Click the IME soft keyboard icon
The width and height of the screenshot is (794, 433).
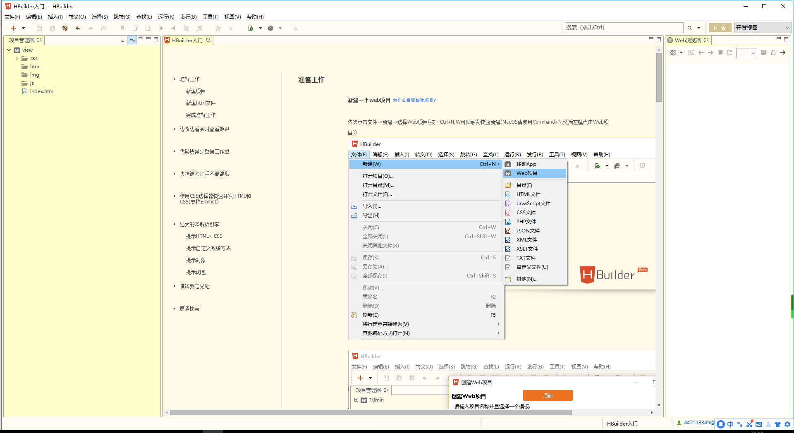point(759,424)
